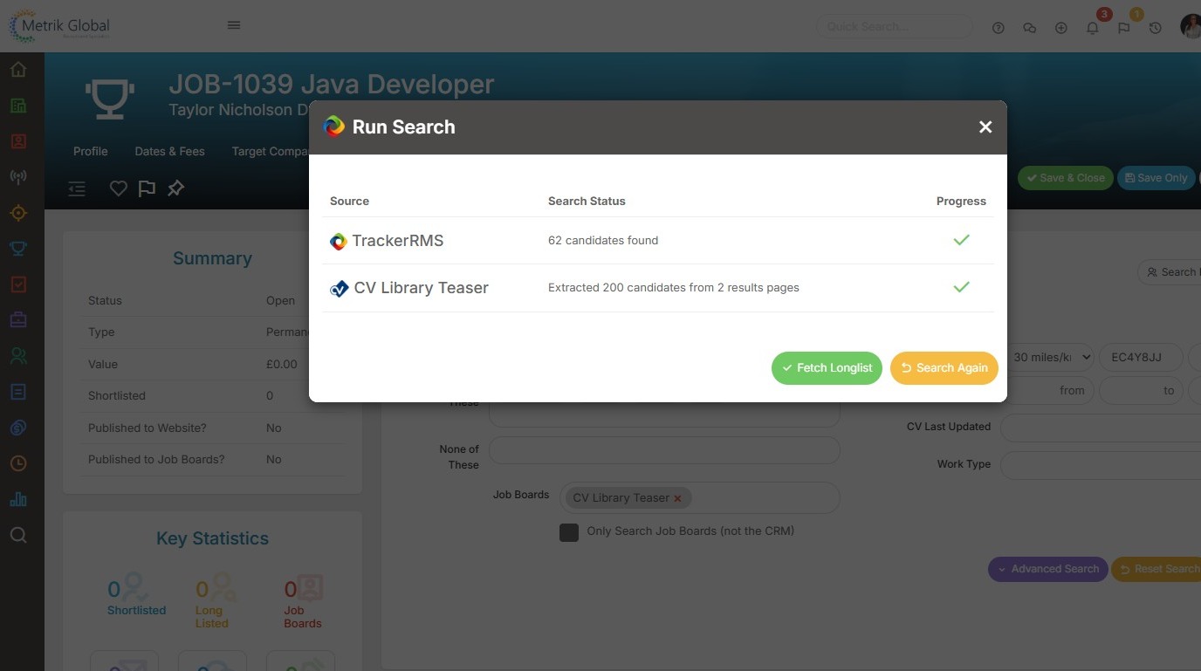Open the chat messages icon
Screen dimensions: 1201x671
(x=1030, y=28)
